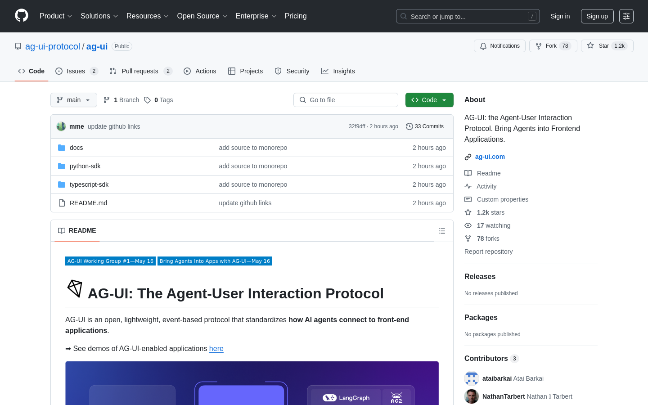Open the 32f9dff commit hash
The image size is (648, 405).
click(357, 126)
